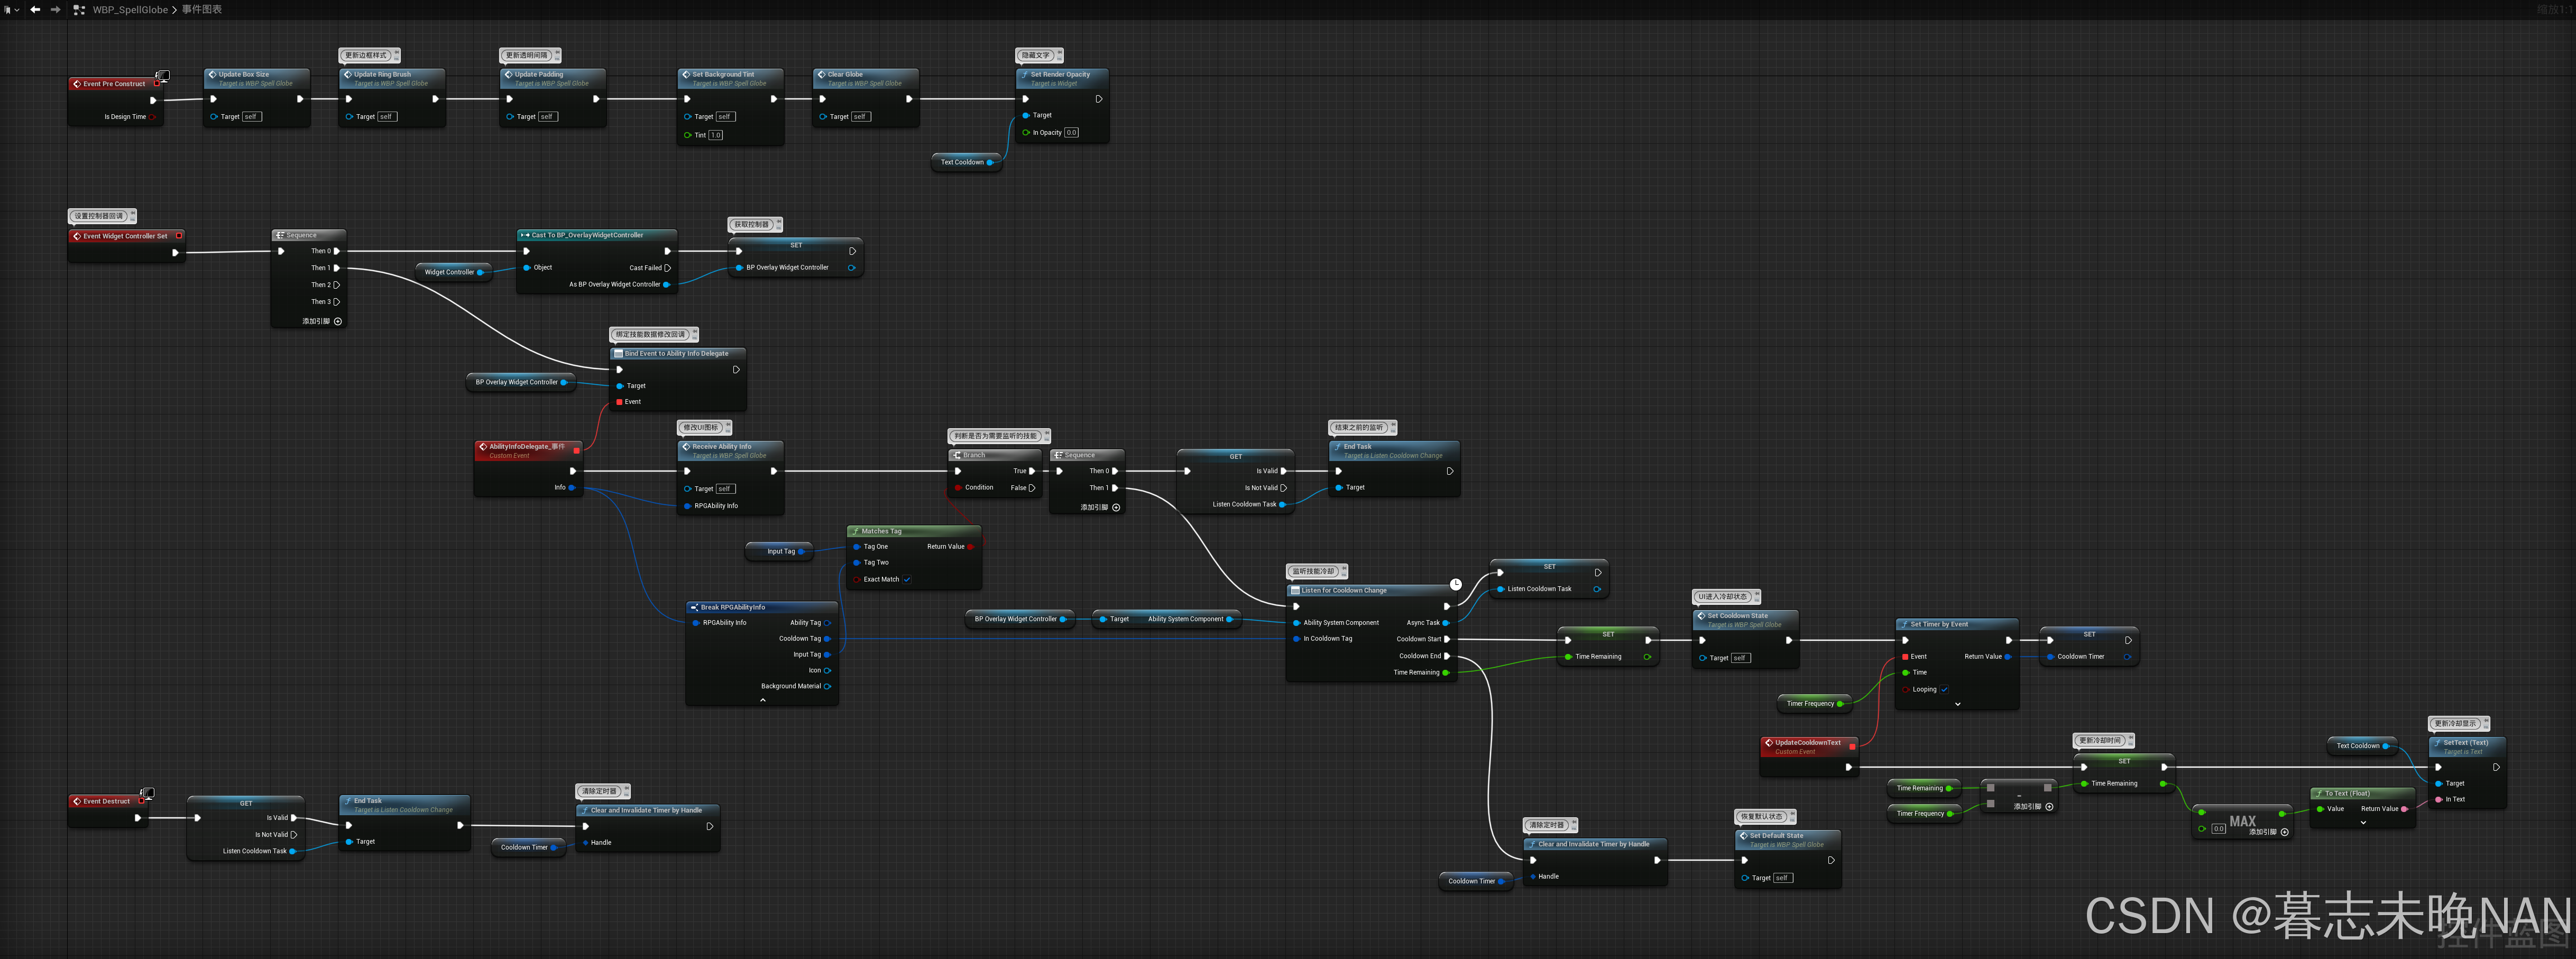Select WBP_SpellGlobe in the breadcrumb

click(130, 10)
